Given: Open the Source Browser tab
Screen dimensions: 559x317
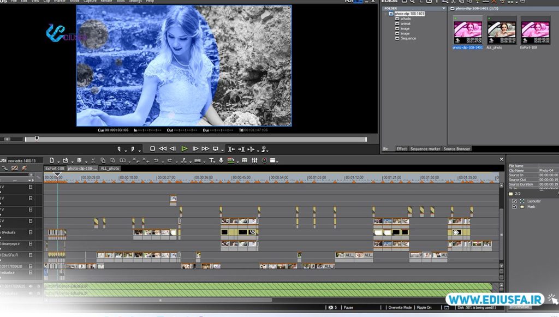Looking at the screenshot, I should point(457,149).
